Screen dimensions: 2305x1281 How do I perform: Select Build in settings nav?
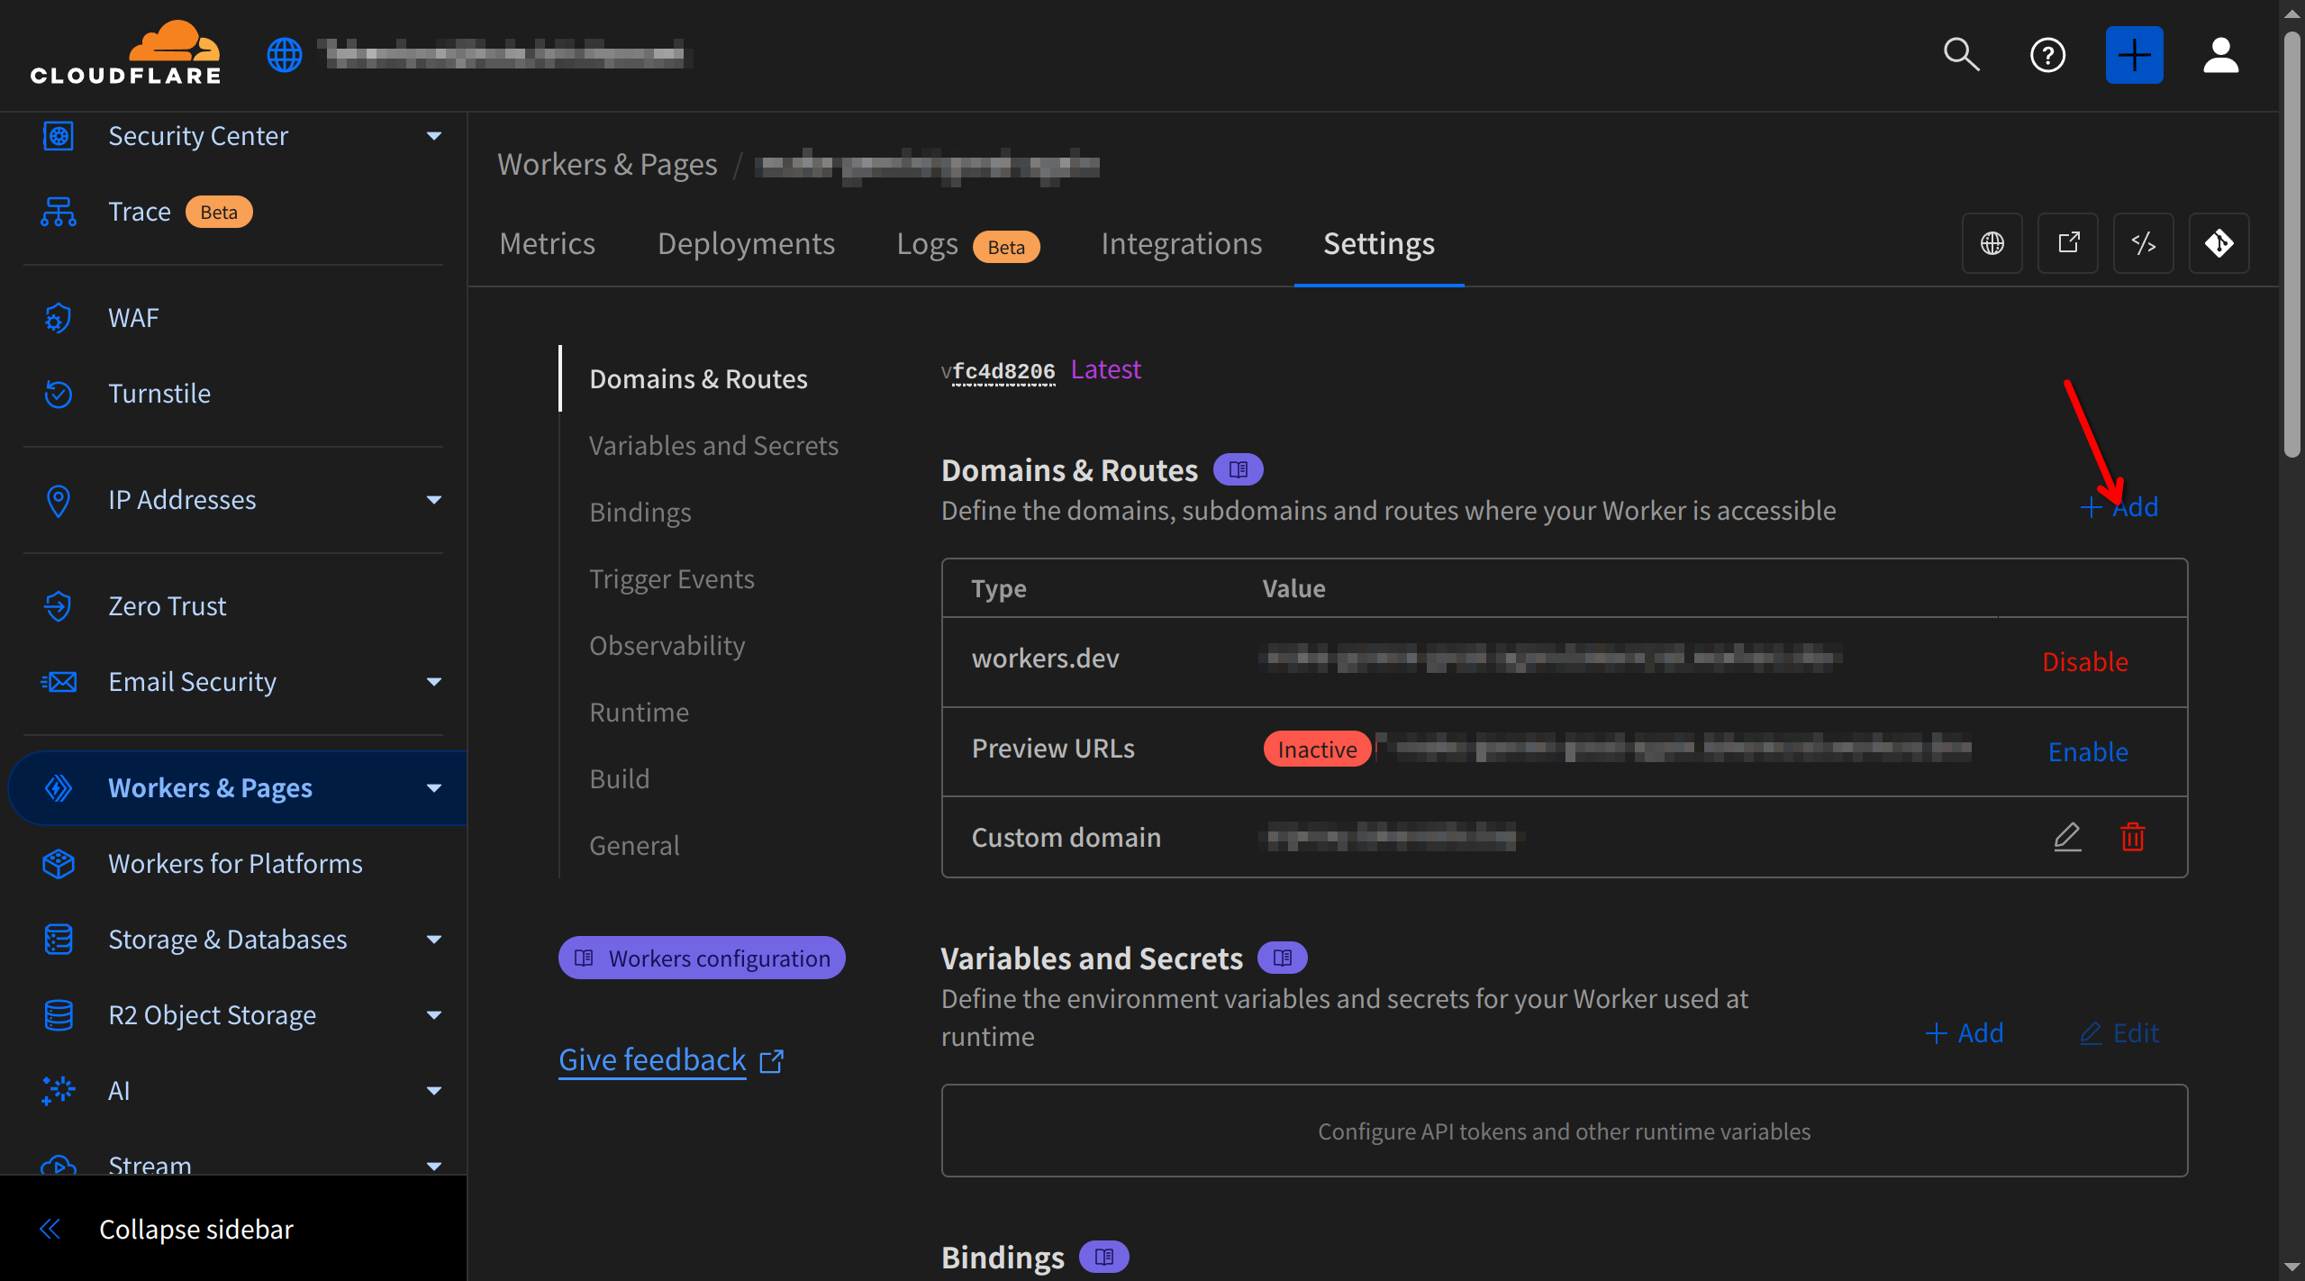(620, 779)
